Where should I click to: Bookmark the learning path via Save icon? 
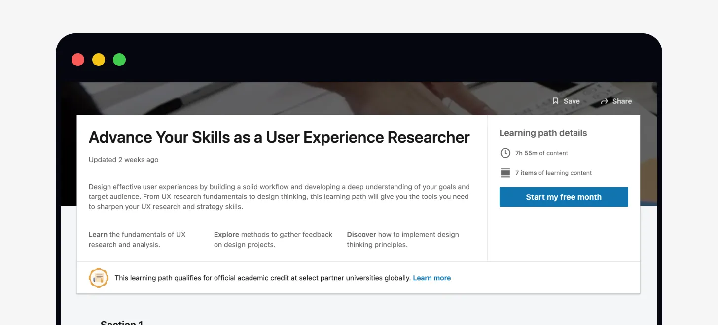tap(566, 101)
